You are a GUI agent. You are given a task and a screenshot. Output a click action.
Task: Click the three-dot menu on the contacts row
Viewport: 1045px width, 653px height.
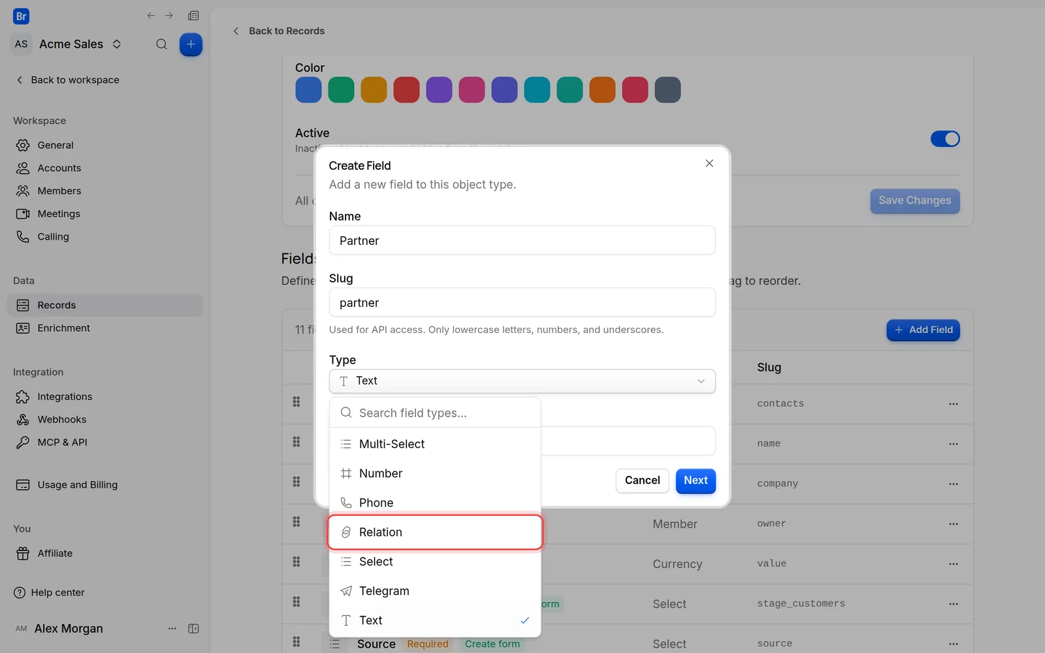pyautogui.click(x=954, y=404)
